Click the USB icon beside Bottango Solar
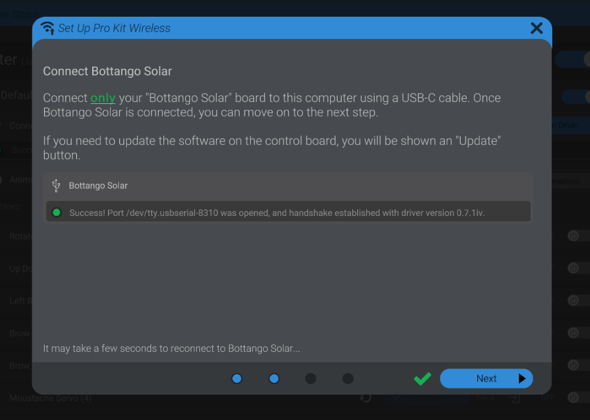590x420 pixels. click(56, 185)
